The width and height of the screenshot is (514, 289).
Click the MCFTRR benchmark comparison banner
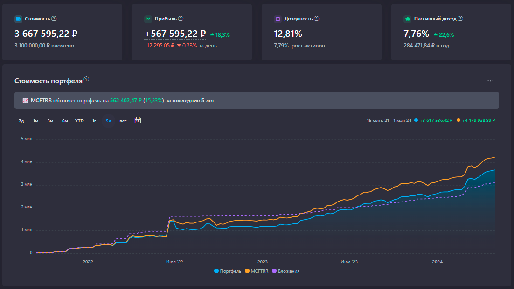[x=257, y=101]
